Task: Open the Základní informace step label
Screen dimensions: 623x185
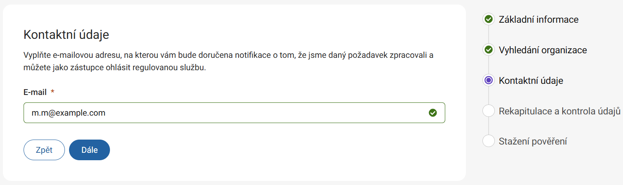Action: (x=538, y=19)
